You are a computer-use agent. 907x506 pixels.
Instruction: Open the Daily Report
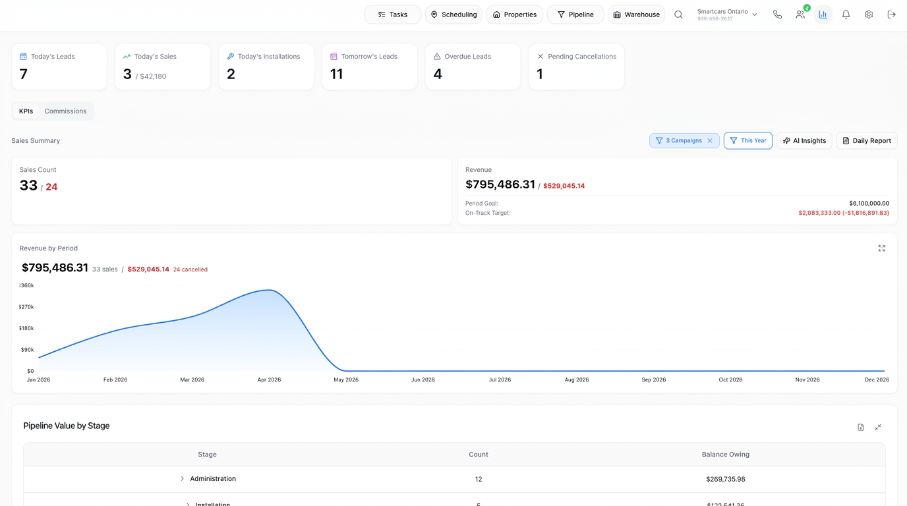[867, 141]
